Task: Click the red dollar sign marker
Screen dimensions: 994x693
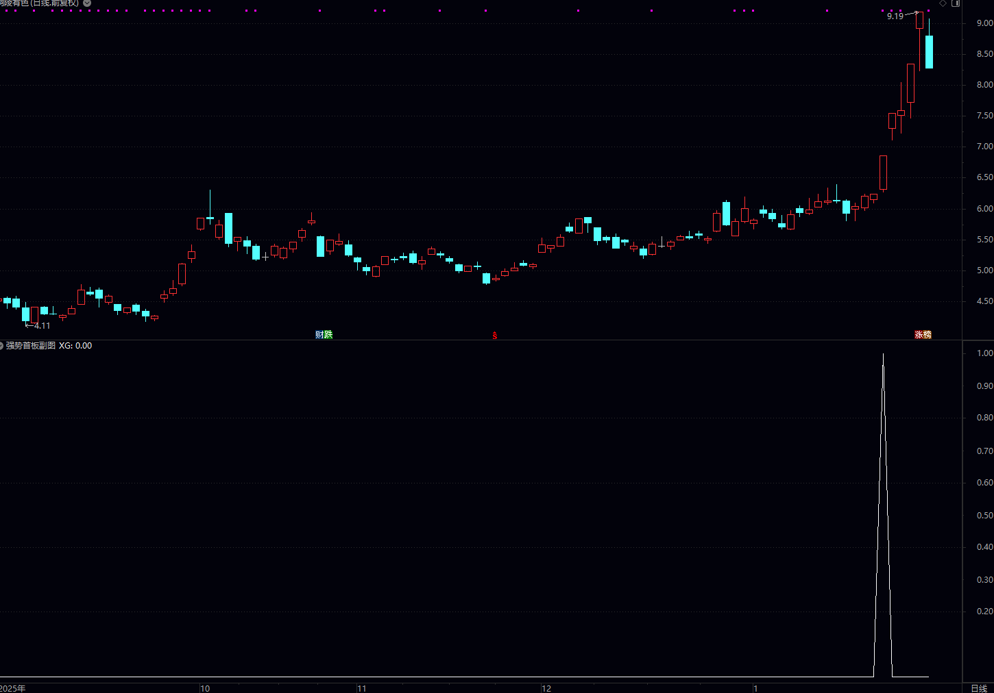Action: click(x=494, y=336)
